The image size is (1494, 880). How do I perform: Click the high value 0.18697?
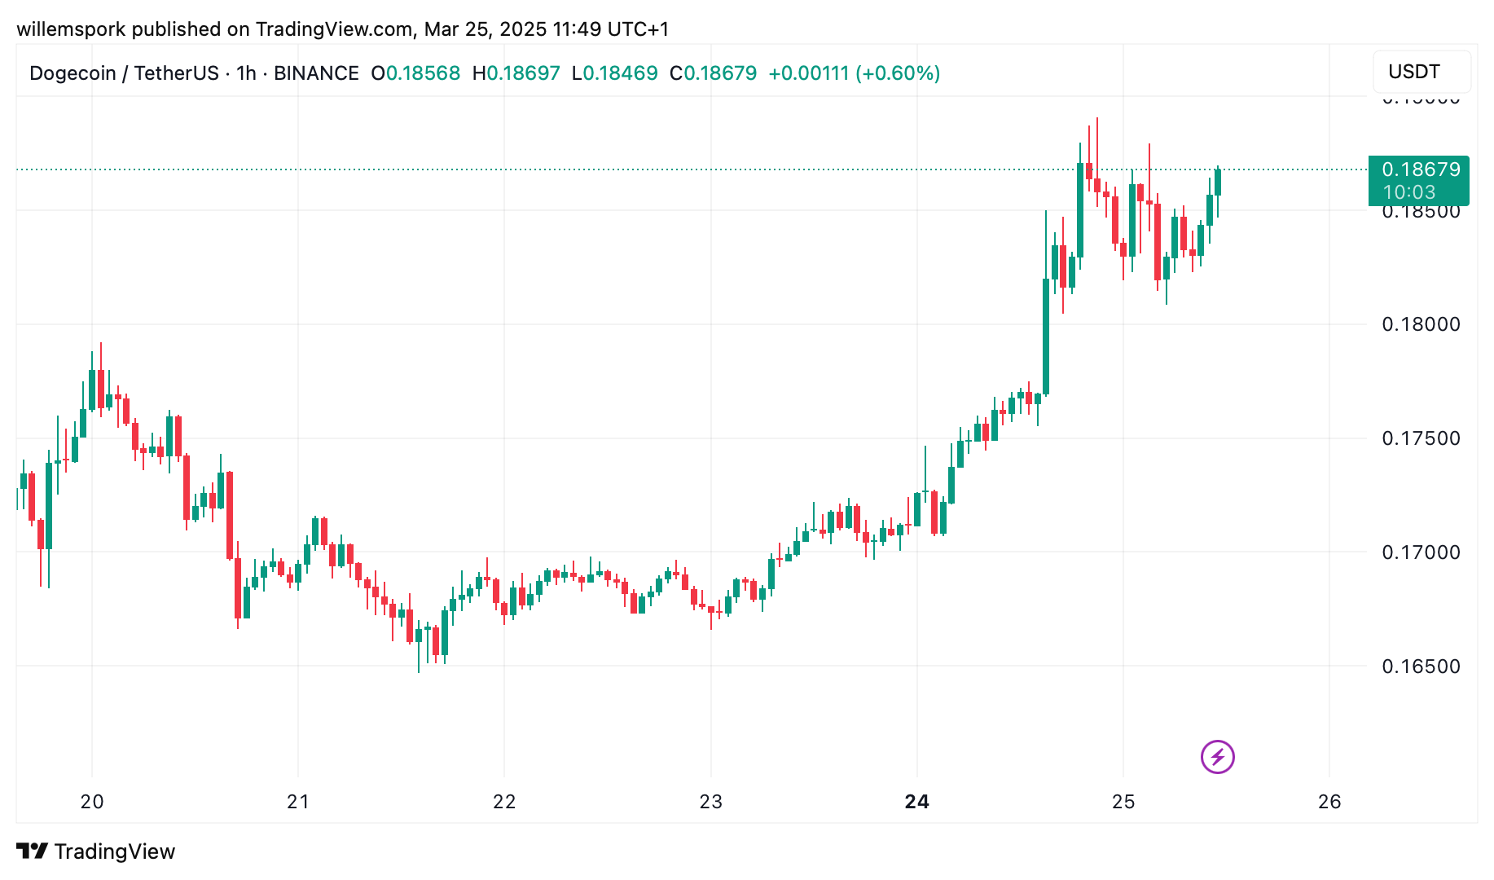[523, 73]
